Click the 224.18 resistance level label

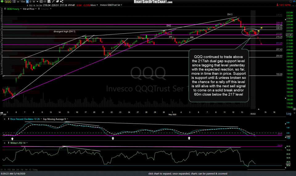pyautogui.click(x=279, y=23)
